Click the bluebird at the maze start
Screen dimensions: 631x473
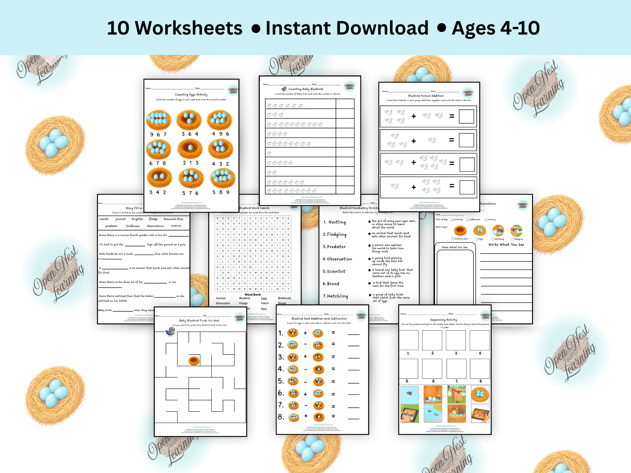170,332
